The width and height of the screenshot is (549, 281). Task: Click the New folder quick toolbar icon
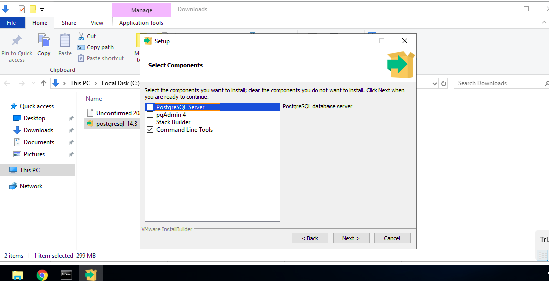33,9
